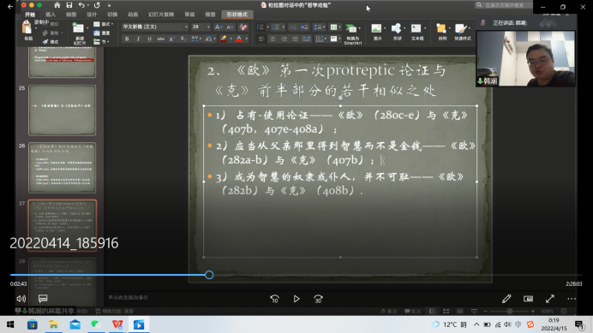Toggle bold formatting in PowerPoint ribbon
593x333 pixels.
tap(127, 39)
